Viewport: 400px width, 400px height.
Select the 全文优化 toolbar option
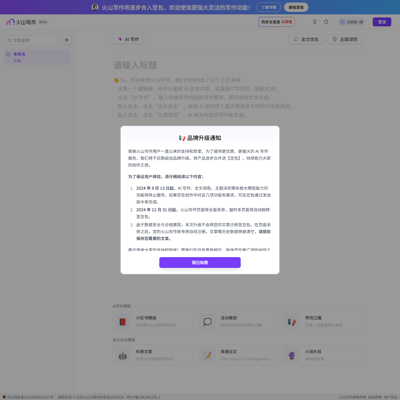click(306, 39)
